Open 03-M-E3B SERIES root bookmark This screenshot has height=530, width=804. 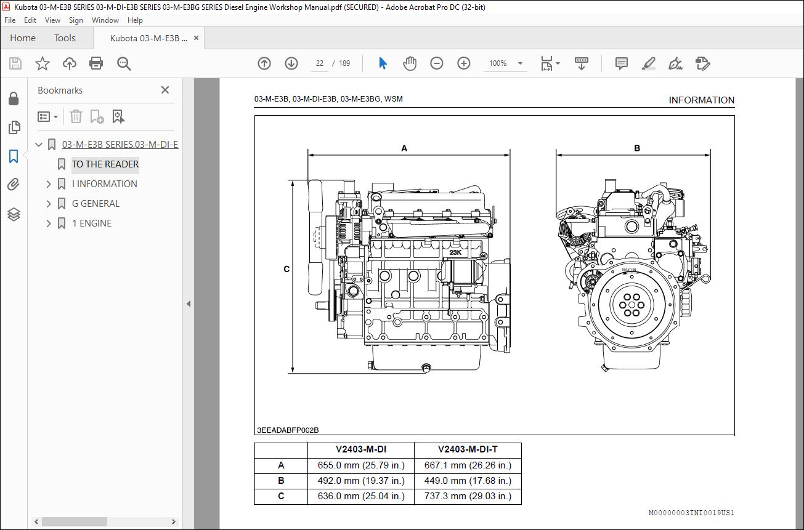tap(120, 145)
